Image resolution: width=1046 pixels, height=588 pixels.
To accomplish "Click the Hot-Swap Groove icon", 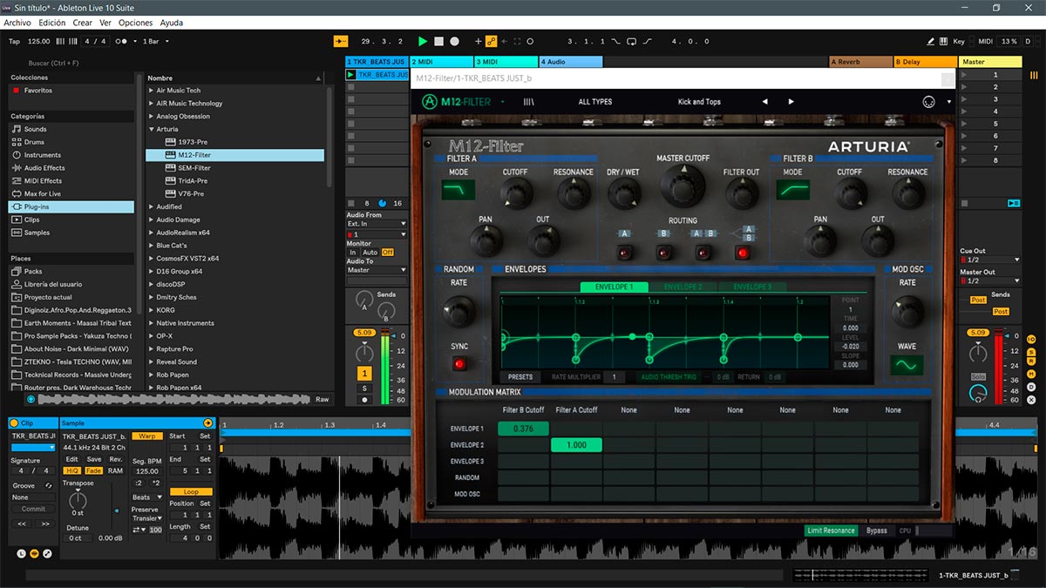I will click(x=49, y=485).
